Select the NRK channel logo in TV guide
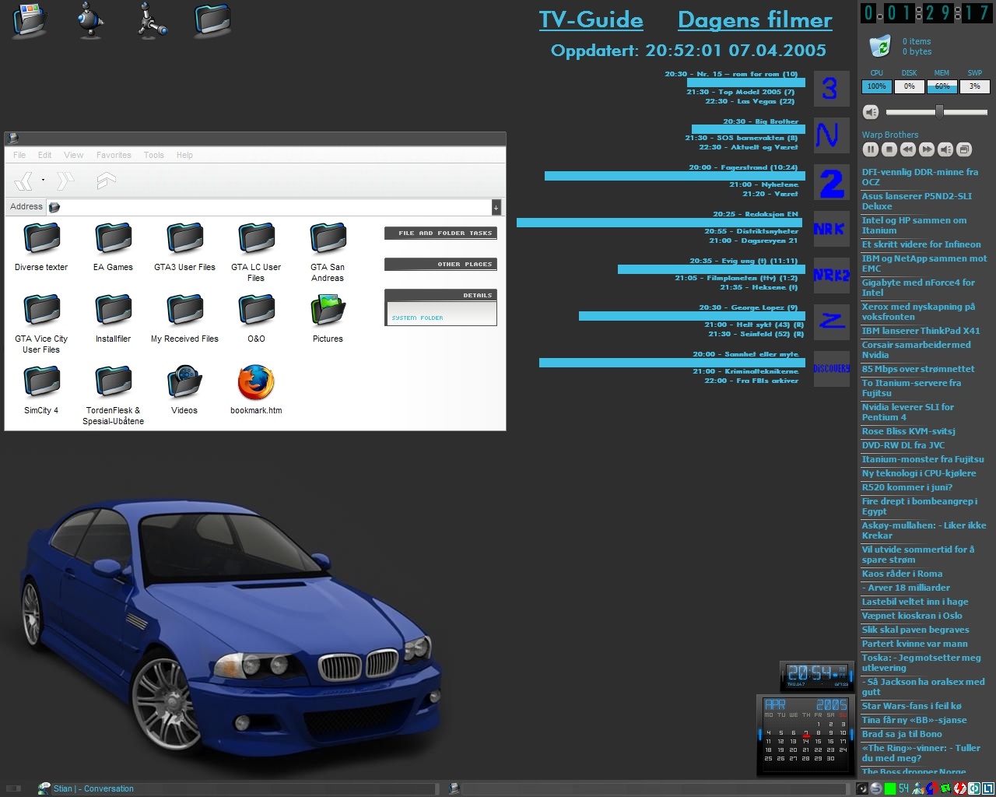The width and height of the screenshot is (996, 797). [831, 229]
